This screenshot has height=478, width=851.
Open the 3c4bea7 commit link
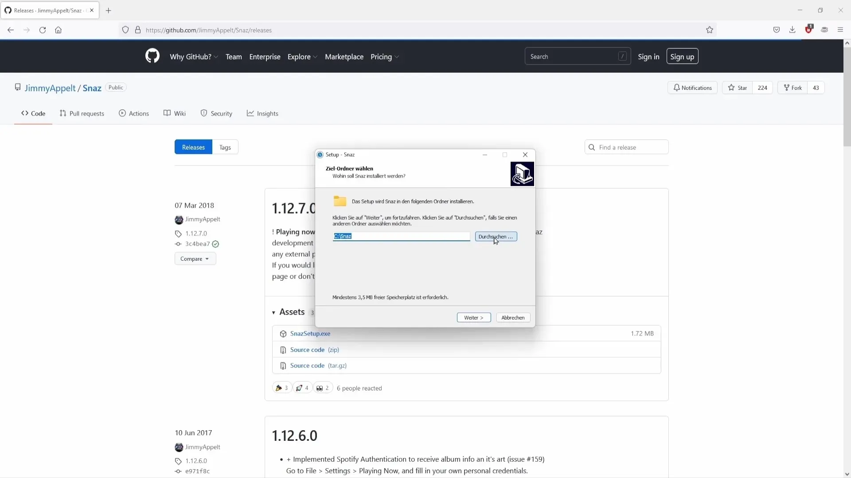(197, 244)
